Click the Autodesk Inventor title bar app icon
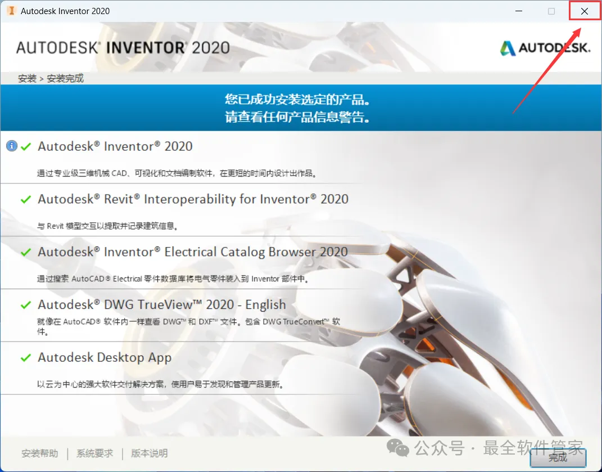The width and height of the screenshot is (602, 472). pyautogui.click(x=11, y=11)
